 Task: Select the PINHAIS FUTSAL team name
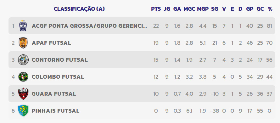(56, 111)
